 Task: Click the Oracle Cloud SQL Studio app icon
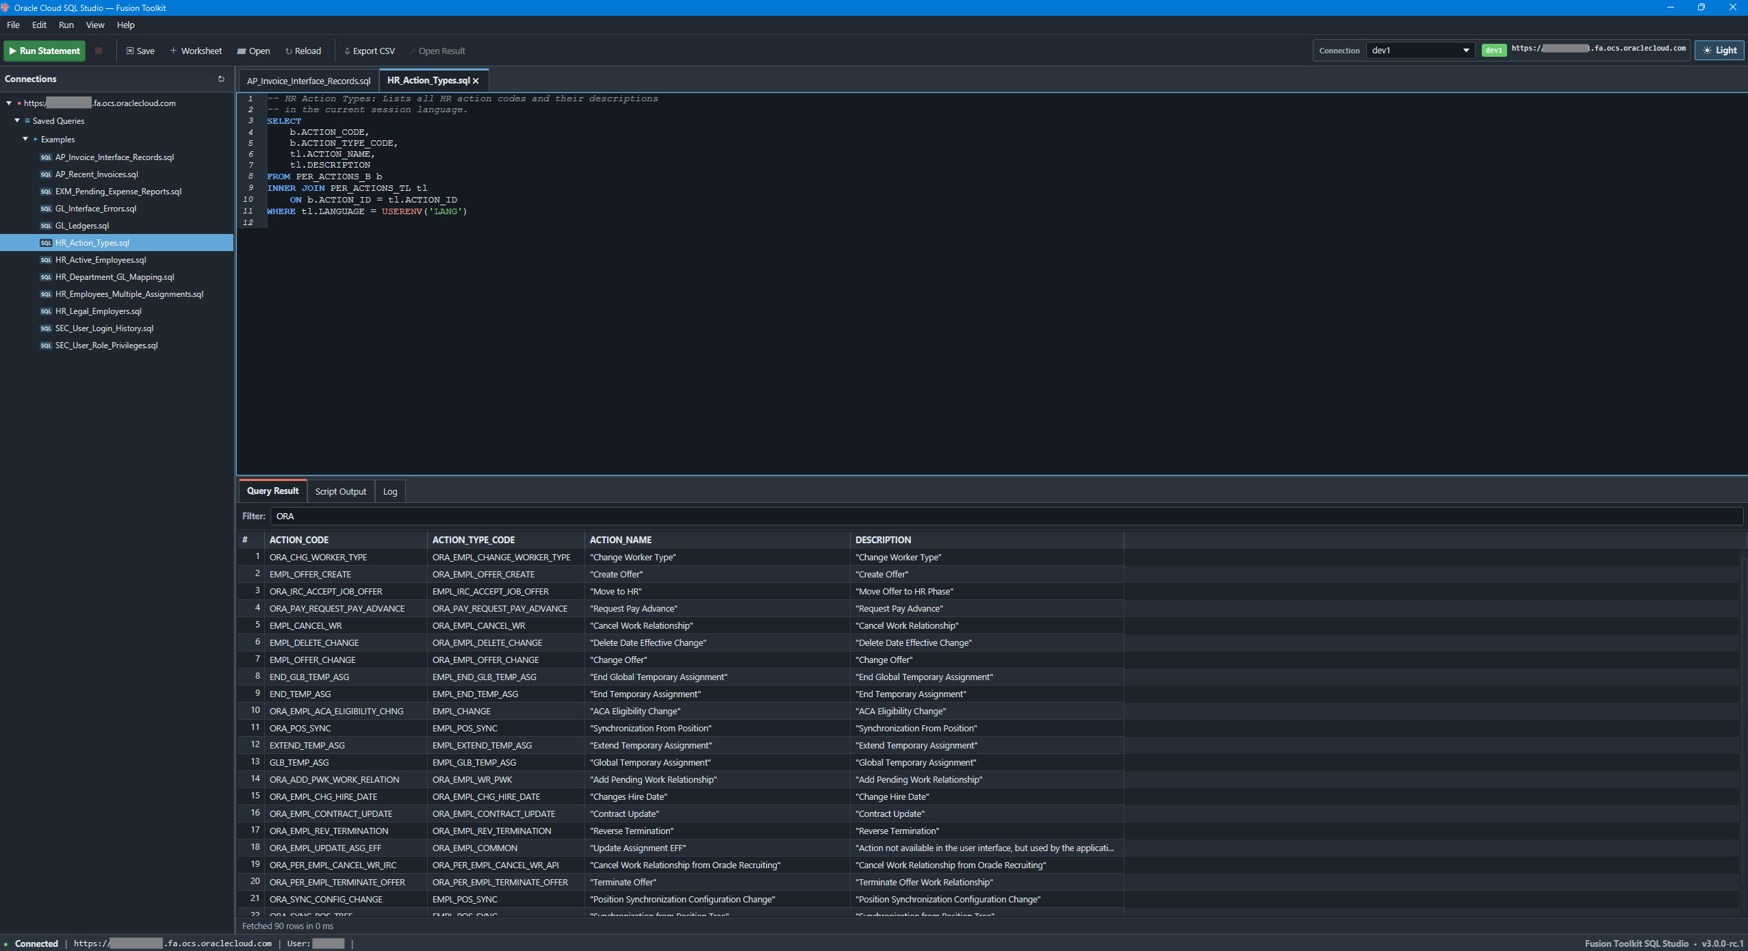click(x=5, y=8)
